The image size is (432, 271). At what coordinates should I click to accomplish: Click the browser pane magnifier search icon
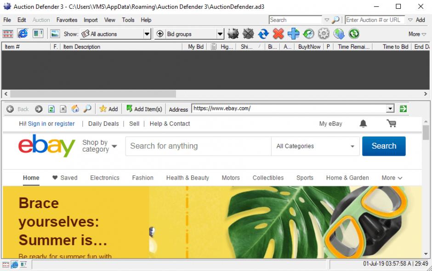[87, 109]
